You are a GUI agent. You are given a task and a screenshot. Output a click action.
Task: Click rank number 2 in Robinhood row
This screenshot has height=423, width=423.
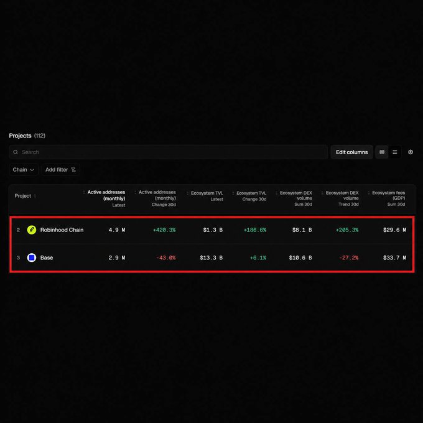[x=18, y=230]
